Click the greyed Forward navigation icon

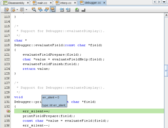pos(22,10)
